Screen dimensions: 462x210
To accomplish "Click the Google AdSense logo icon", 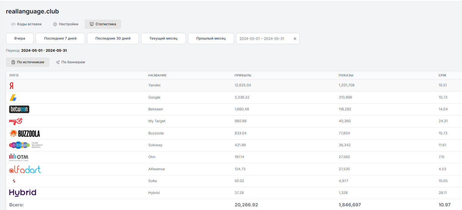I will 13,98.
